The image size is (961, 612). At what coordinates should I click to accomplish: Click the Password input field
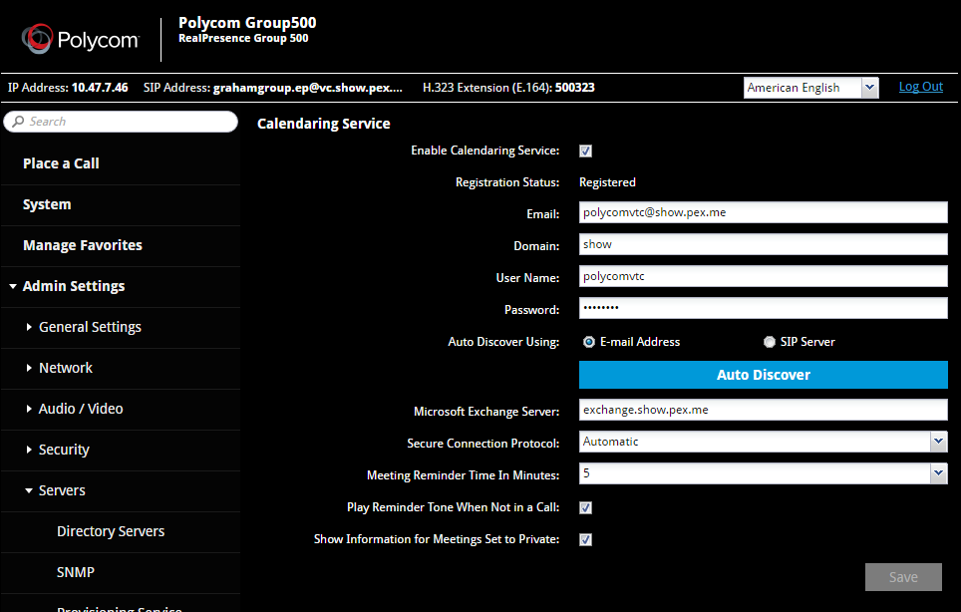click(763, 308)
